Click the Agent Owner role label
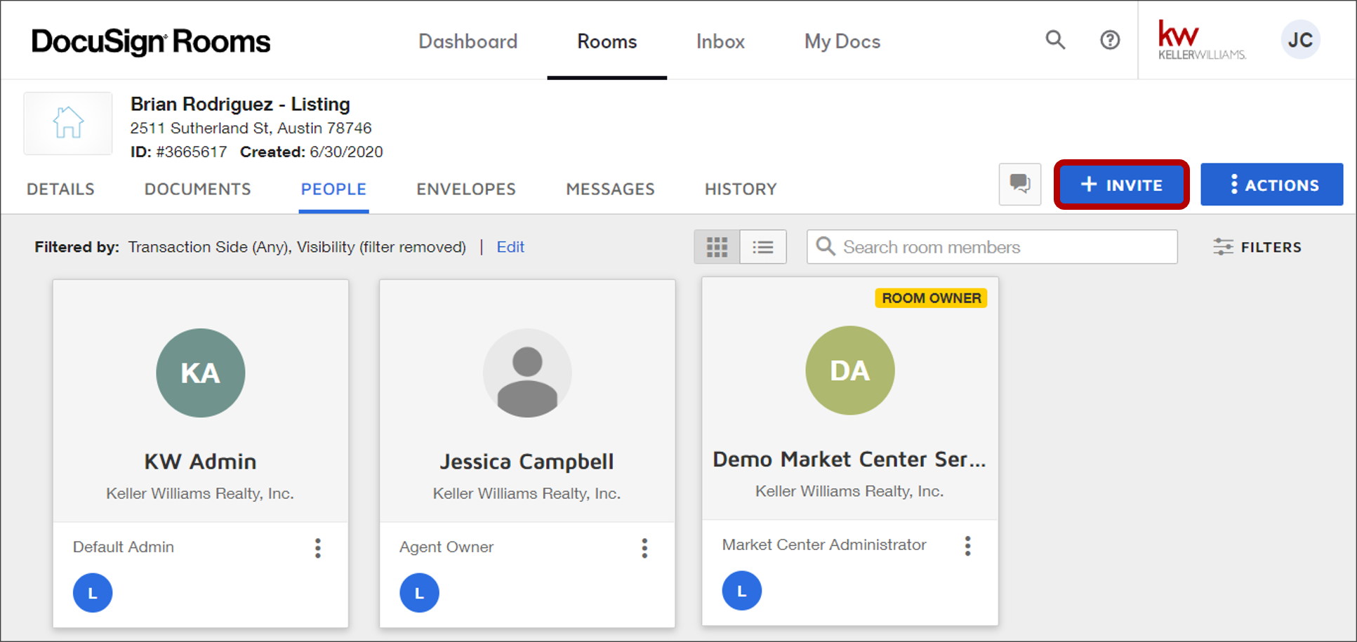The width and height of the screenshot is (1357, 642). [x=446, y=547]
